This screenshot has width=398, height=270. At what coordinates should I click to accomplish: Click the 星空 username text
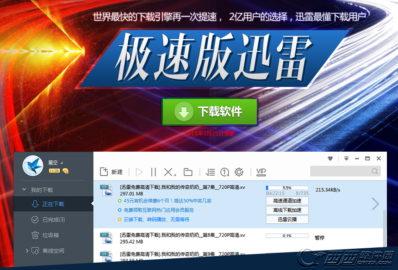click(x=53, y=162)
